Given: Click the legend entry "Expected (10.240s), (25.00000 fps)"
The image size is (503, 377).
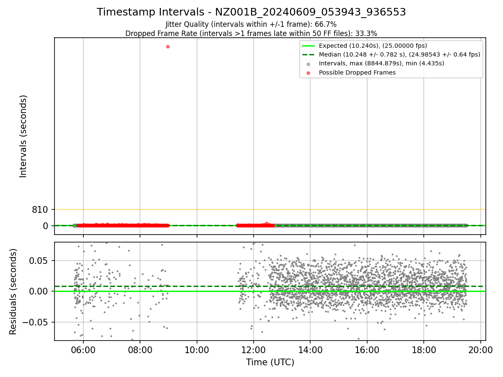Looking at the screenshot, I should [373, 46].
